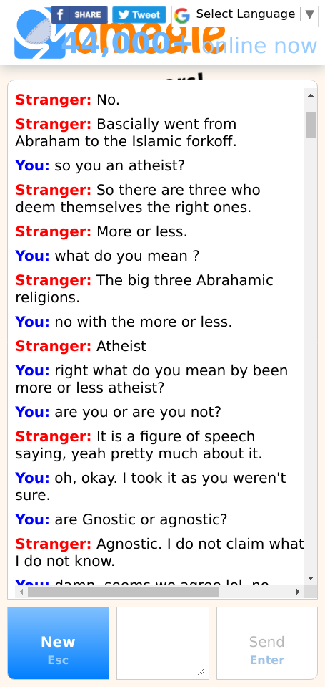Start a new chat with New button

(58, 643)
